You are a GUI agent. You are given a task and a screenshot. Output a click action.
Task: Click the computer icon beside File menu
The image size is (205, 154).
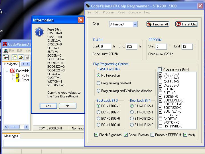point(5,51)
